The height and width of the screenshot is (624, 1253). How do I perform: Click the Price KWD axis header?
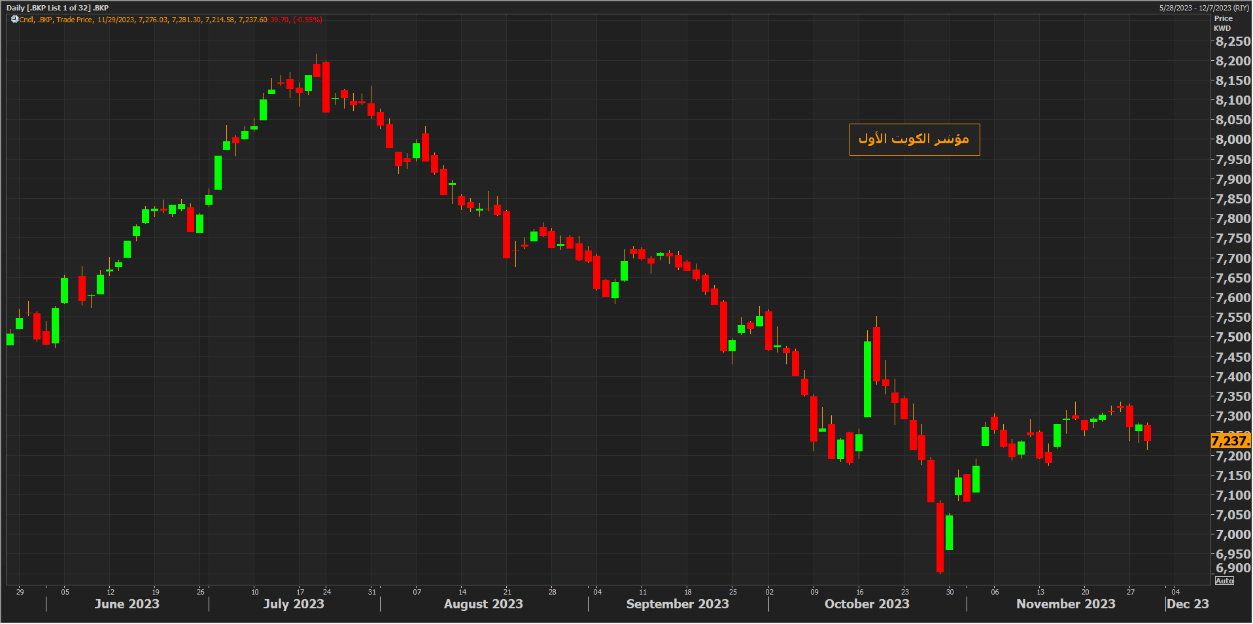(1223, 23)
